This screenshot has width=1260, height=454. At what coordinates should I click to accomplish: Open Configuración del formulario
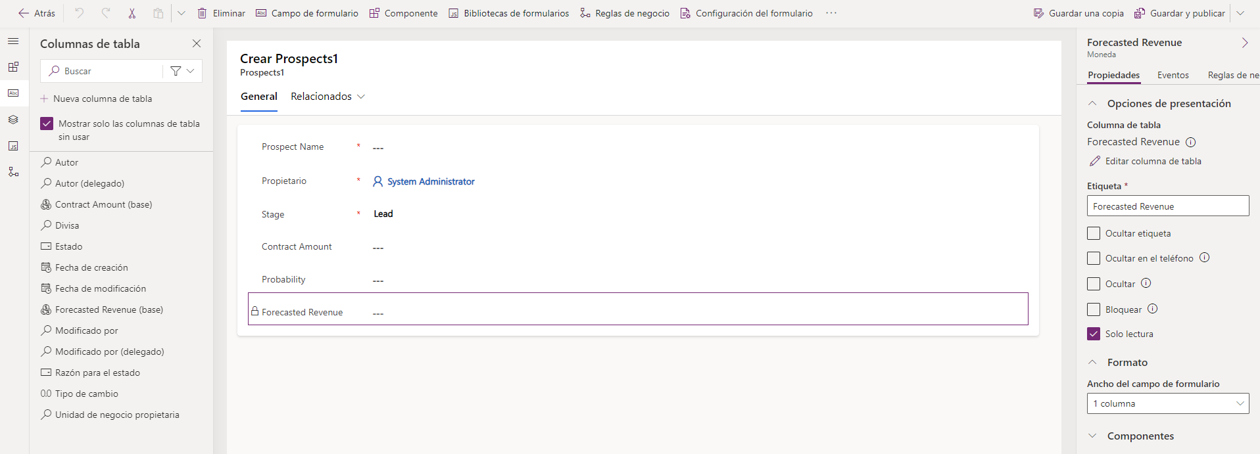pyautogui.click(x=746, y=13)
